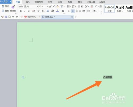Open the Clipboard group dialog launcher

point(16,14)
